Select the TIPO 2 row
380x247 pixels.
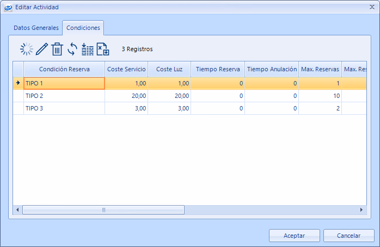tap(64, 95)
